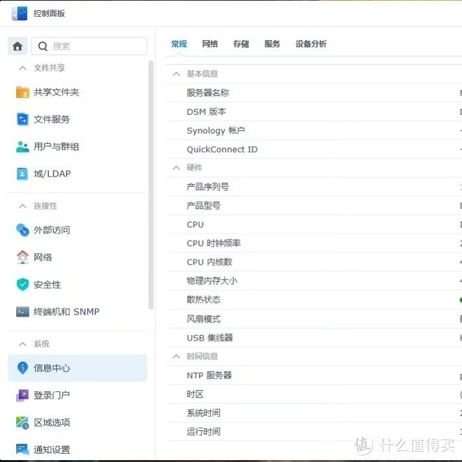Screen dimensions: 462x462
Task: Select the NTP 服务器 row
Action: coord(314,375)
